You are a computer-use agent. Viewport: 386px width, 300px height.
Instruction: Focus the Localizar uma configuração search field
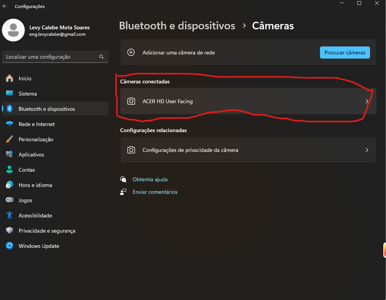coord(55,57)
